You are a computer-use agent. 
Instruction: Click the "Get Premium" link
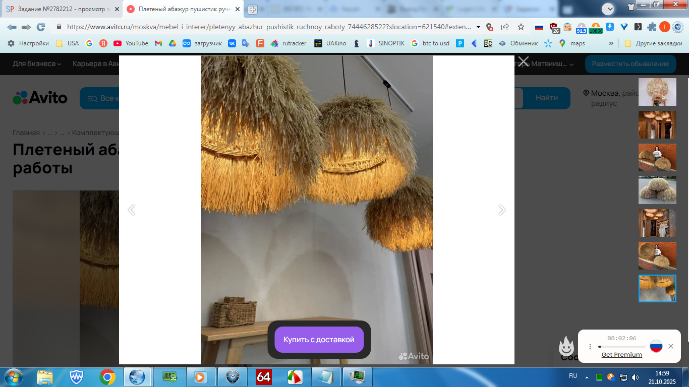click(622, 355)
